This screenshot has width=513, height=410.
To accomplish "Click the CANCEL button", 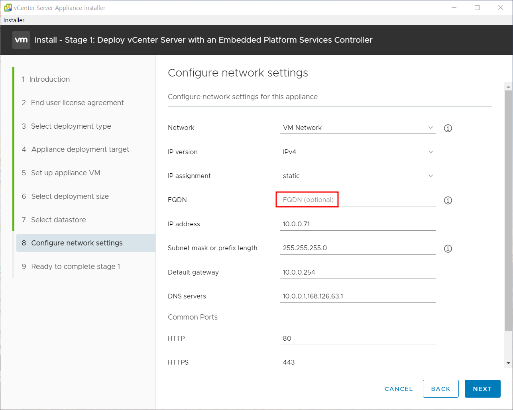I will tap(399, 389).
